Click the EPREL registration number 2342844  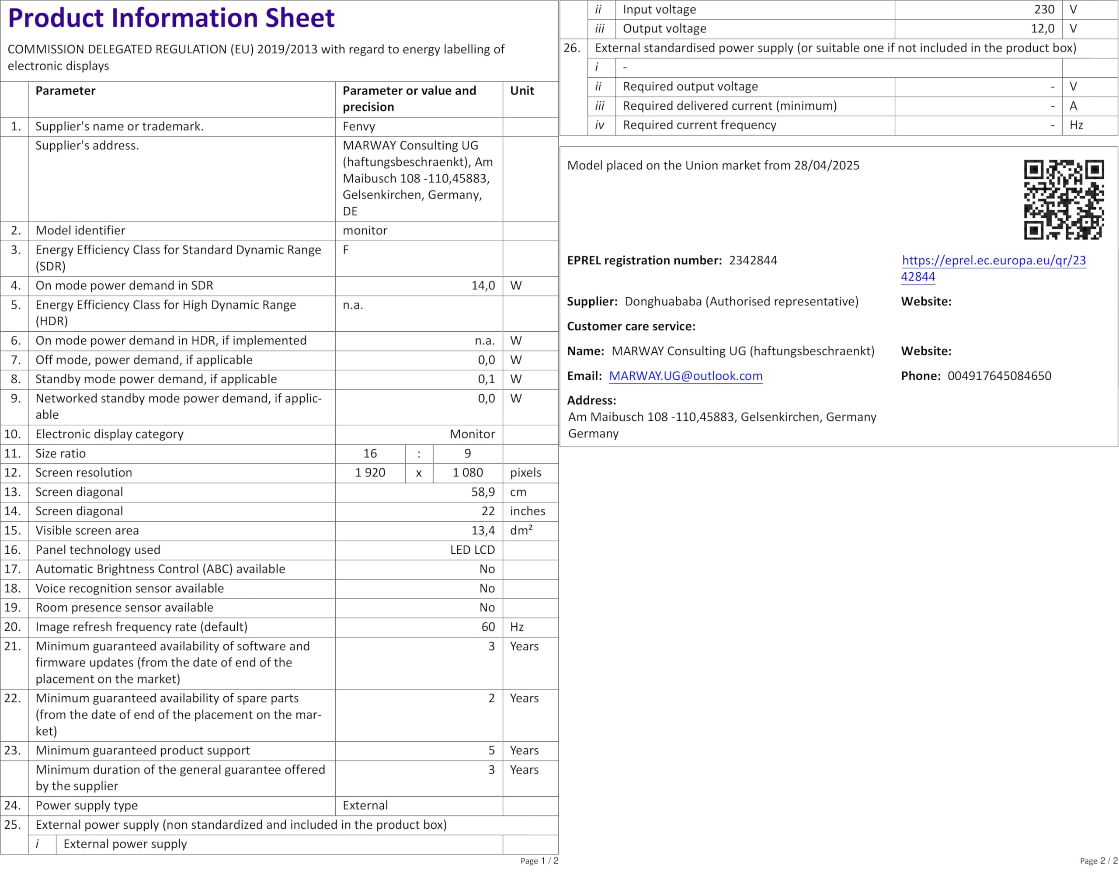tap(753, 261)
